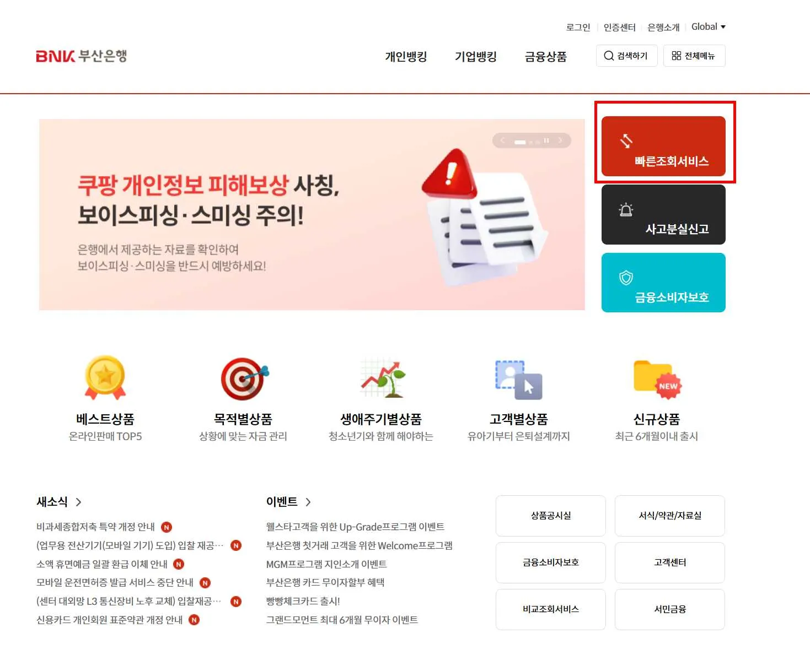Image resolution: width=810 pixels, height=666 pixels.
Task: Open event 빵빵체크카드 출시!
Action: [303, 601]
